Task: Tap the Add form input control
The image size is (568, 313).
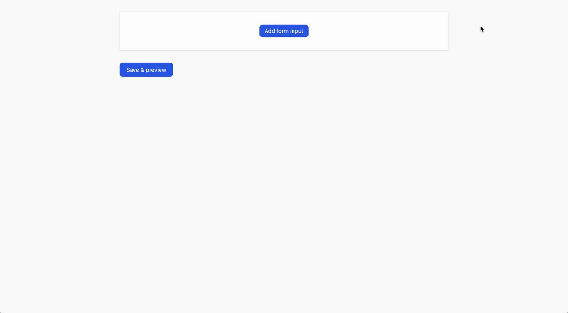Action: click(x=284, y=31)
